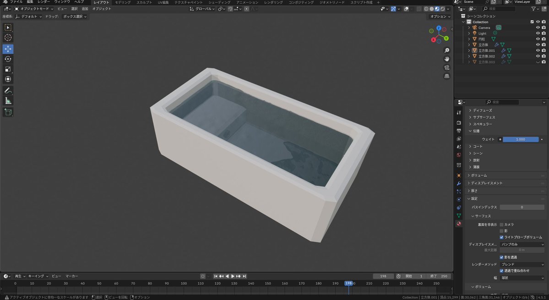Toggle Camera checkbox under 裏面を非表示
Image resolution: width=549 pixels, height=300 pixels.
501,225
